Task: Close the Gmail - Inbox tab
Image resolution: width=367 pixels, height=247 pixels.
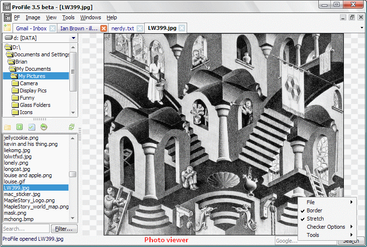Action: 53,28
